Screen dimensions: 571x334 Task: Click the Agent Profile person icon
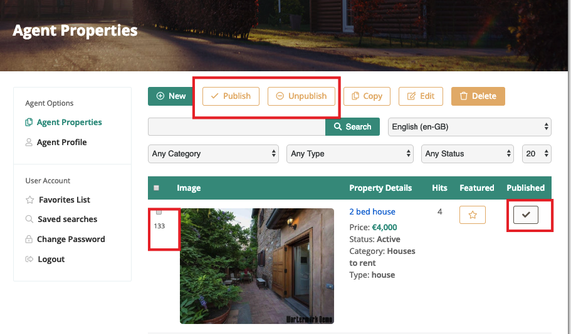pos(29,143)
